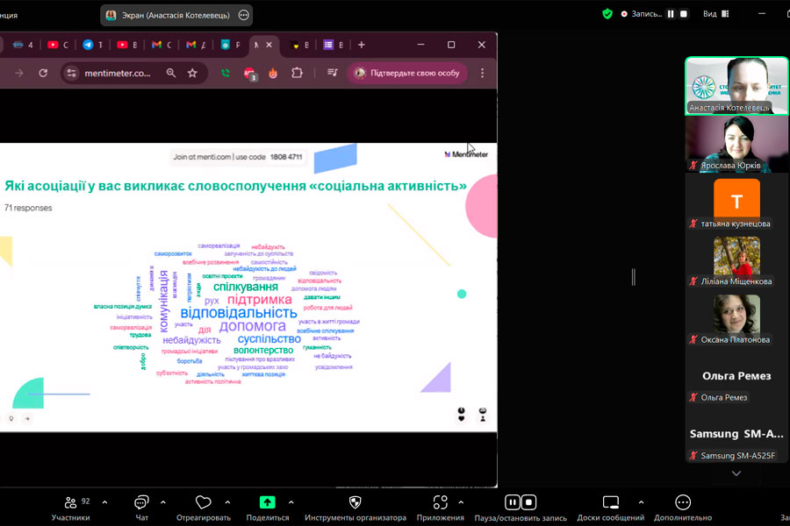Click the Экран (Анастасія Котелевець) screen tab

coord(176,15)
